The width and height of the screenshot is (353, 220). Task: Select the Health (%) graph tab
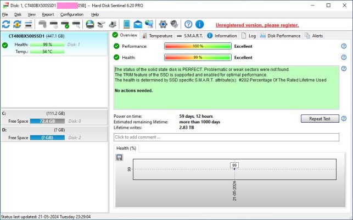tap(126, 148)
